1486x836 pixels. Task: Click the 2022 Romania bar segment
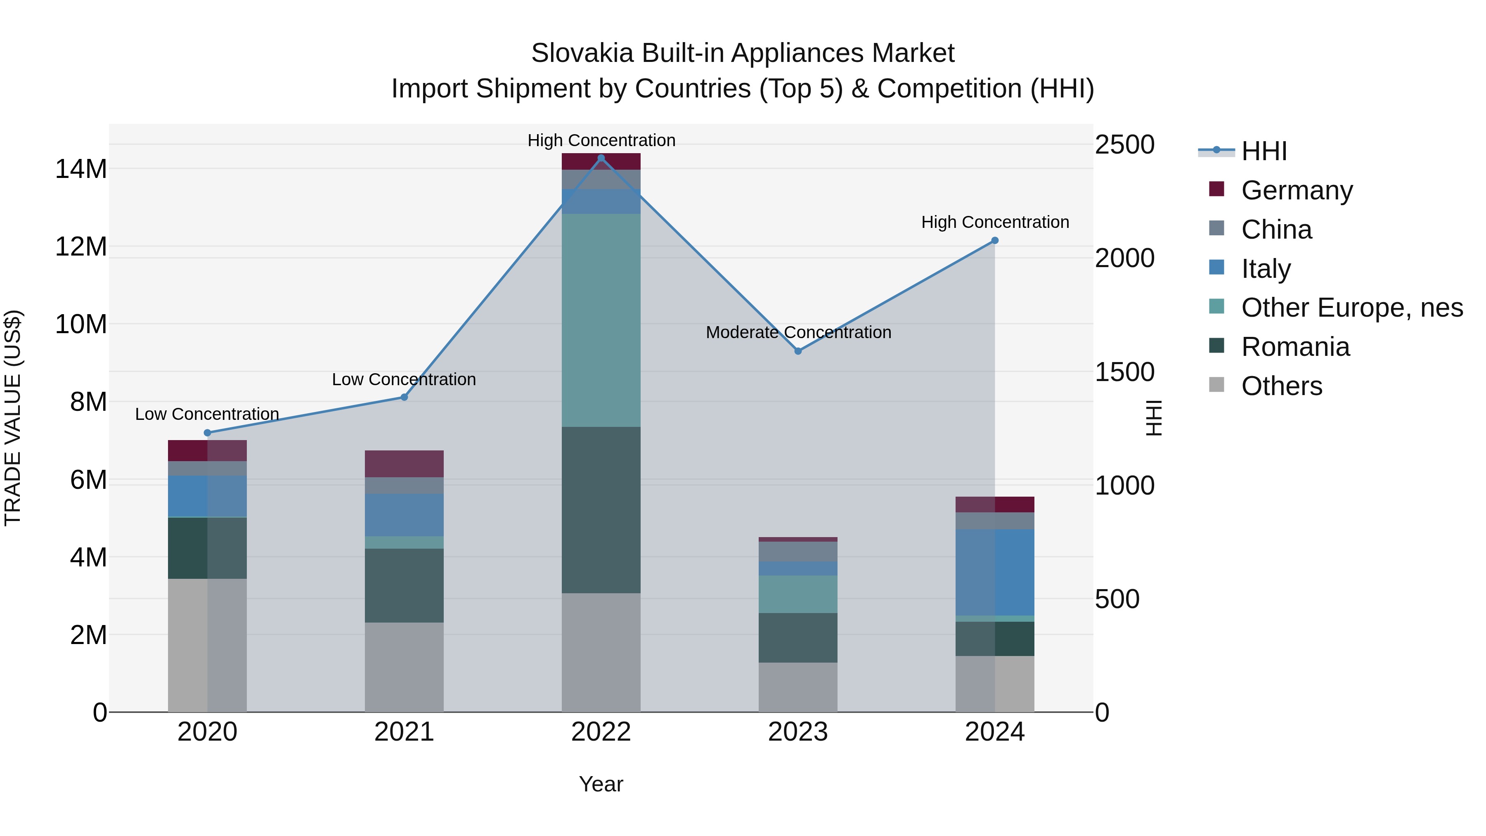[x=601, y=510]
